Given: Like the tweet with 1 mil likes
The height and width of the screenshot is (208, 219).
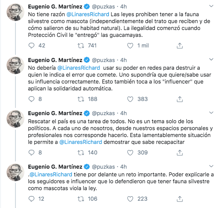Looking at the screenshot, I should (x=130, y=45).
